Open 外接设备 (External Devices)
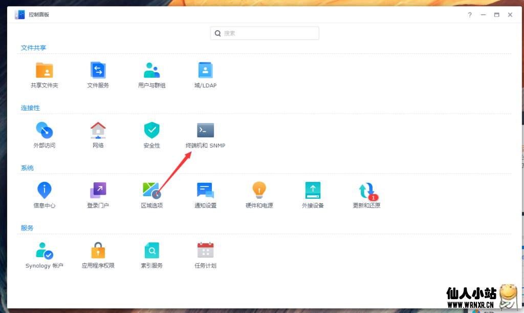 (313, 194)
